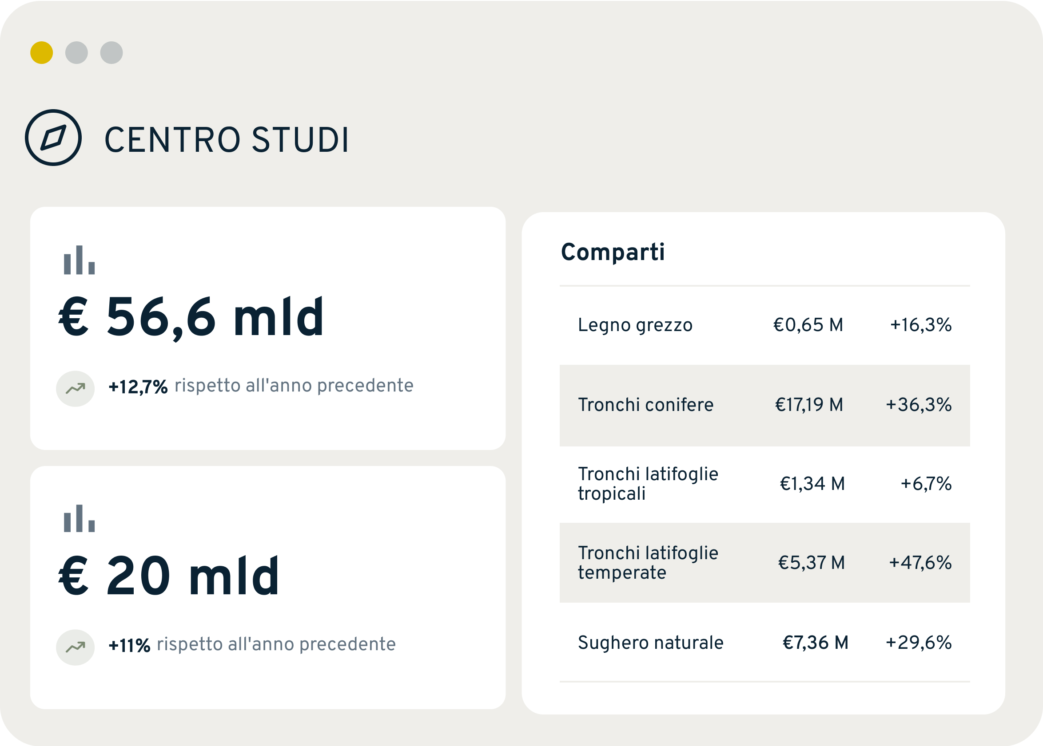This screenshot has height=746, width=1043.
Task: Click the €7,36 M value for Sughero naturale
Action: pos(816,643)
